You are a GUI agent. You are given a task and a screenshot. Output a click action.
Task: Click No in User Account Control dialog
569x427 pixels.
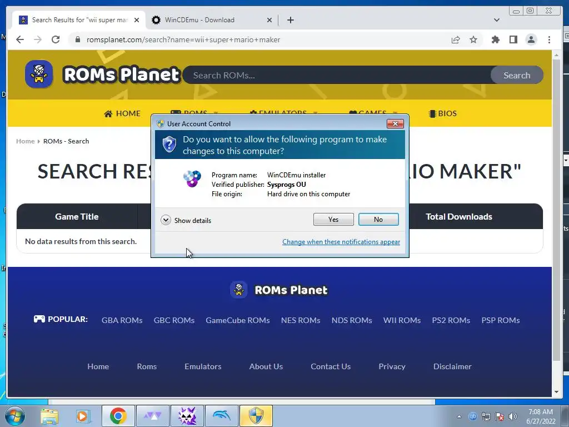[378, 219]
